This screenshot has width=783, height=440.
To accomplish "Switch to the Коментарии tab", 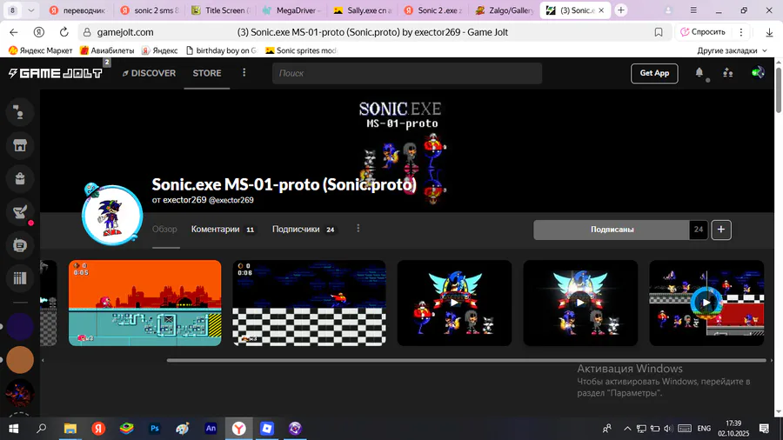I will 223,229.
